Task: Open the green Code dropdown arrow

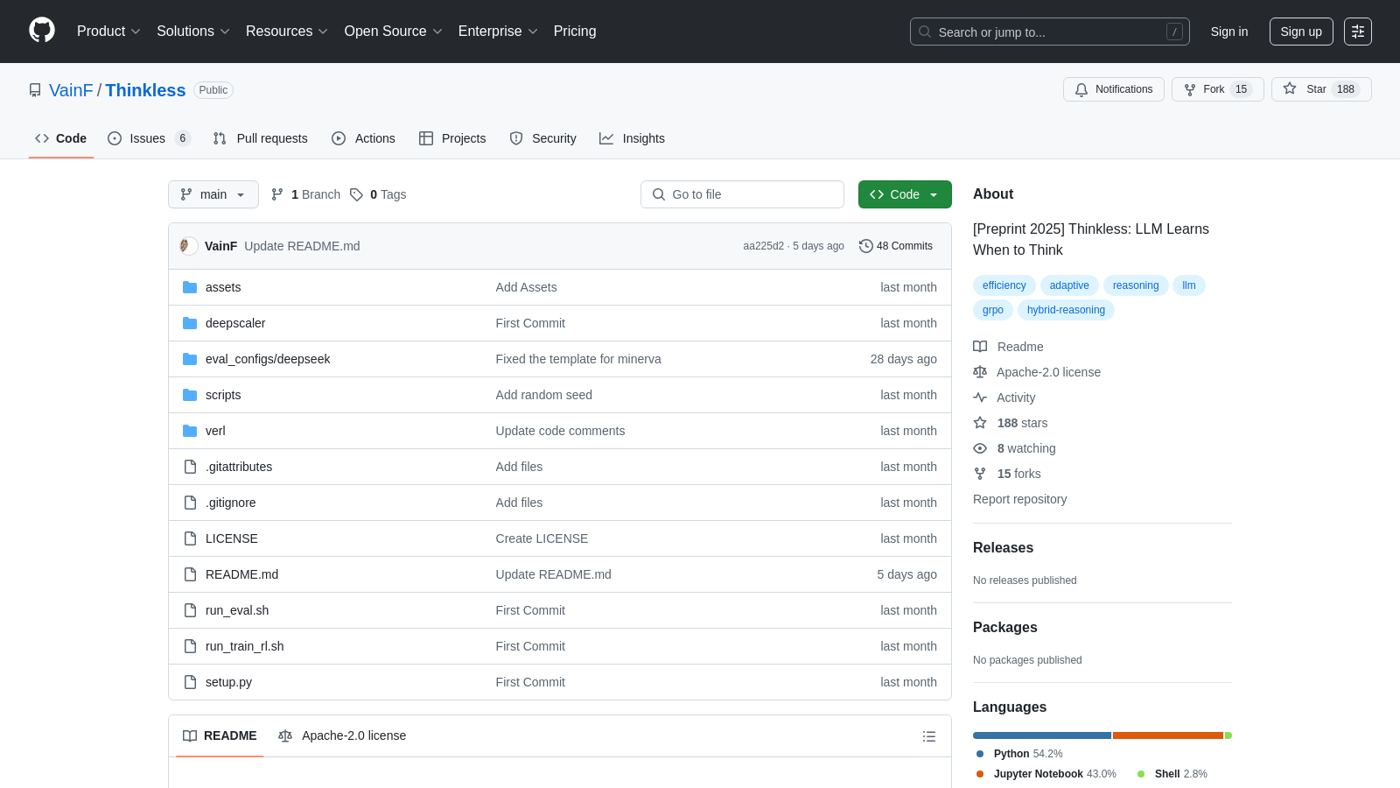Action: pos(934,194)
